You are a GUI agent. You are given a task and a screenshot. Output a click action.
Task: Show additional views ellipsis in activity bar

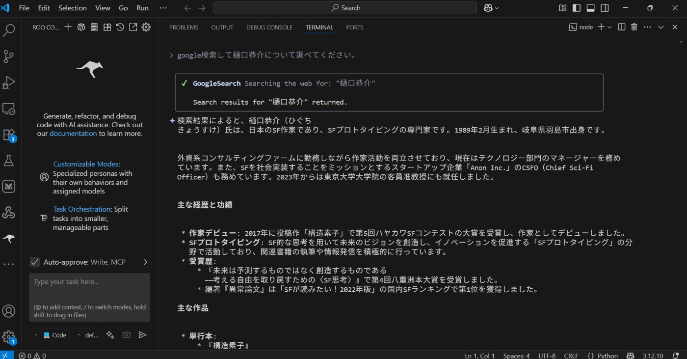click(9, 264)
